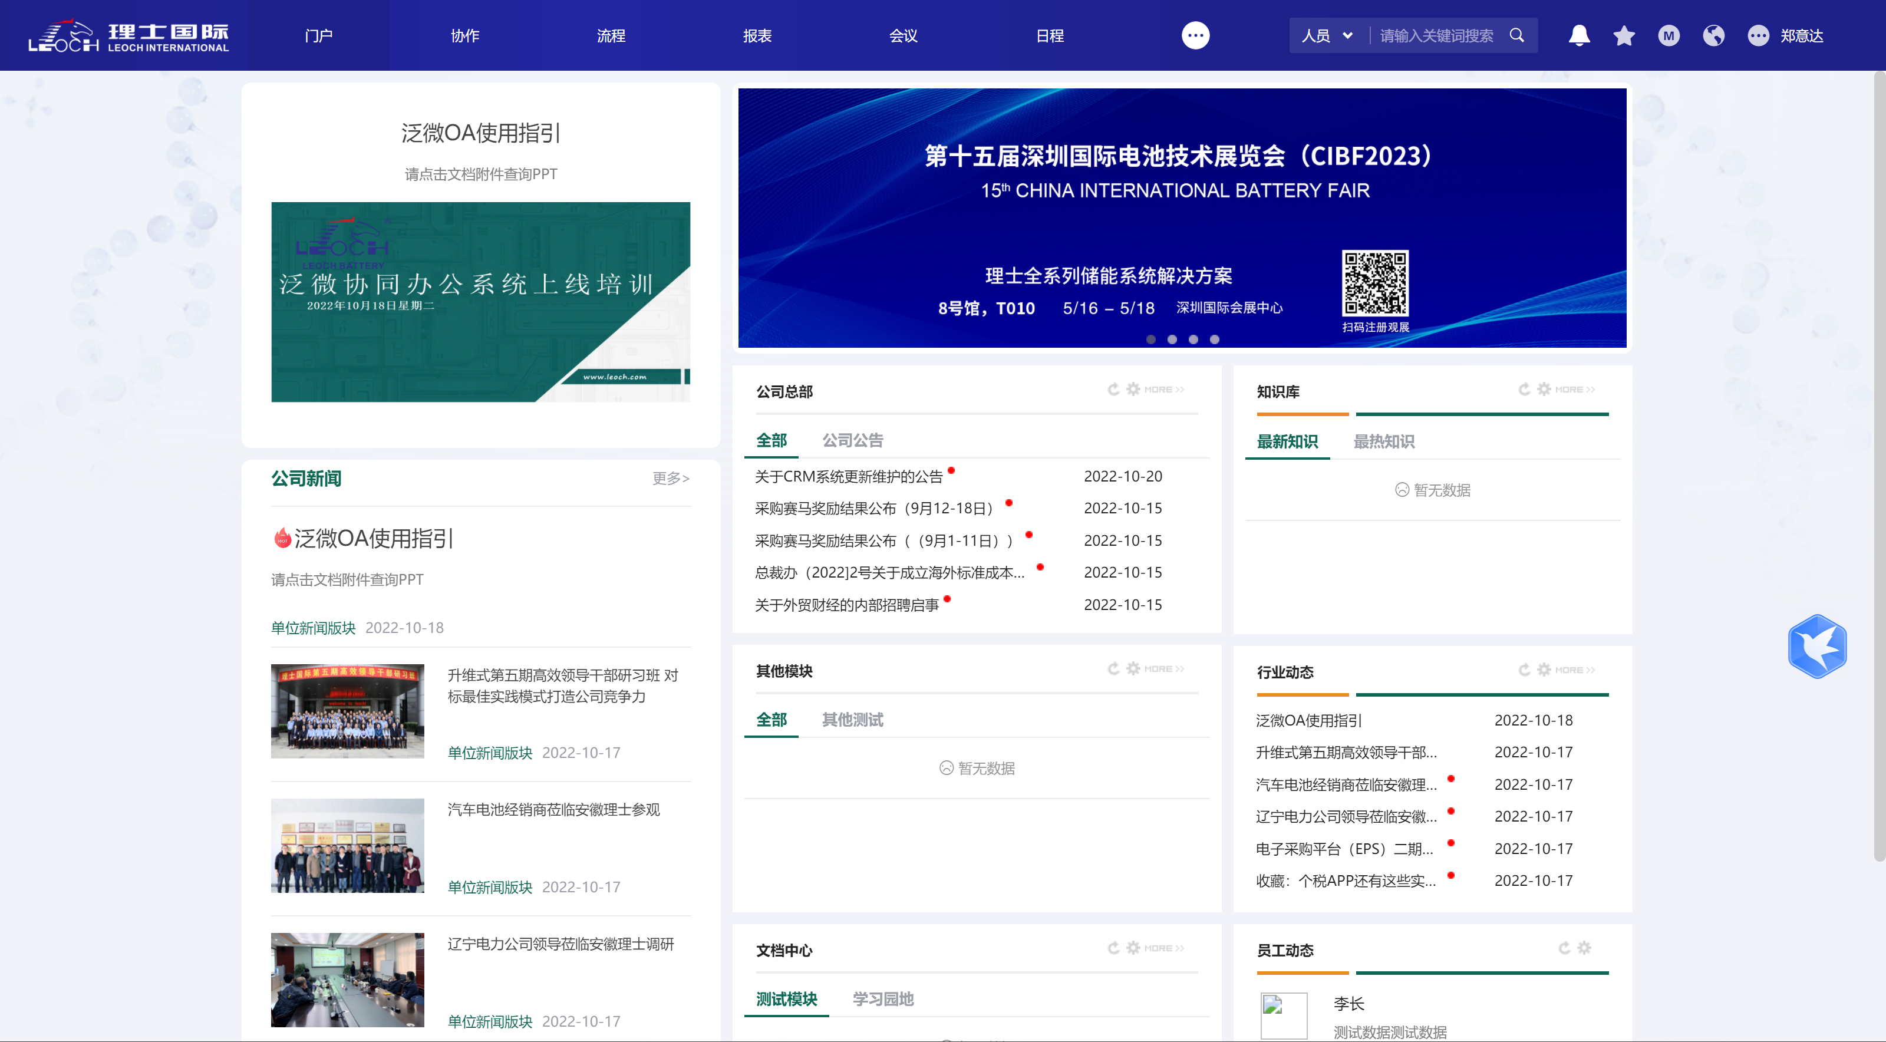1886x1042 pixels.
Task: Expand 更多 in 公司新闻 section
Action: click(670, 478)
